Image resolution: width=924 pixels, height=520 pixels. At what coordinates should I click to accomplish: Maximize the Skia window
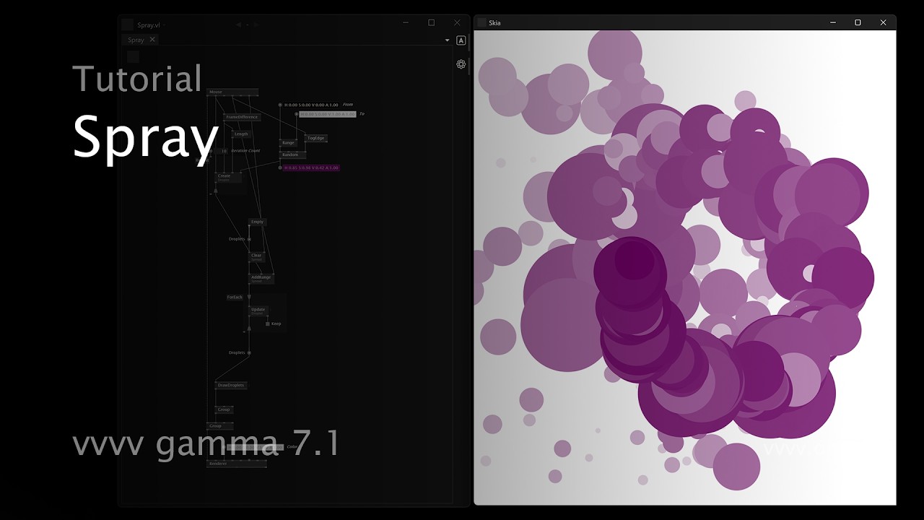click(858, 22)
